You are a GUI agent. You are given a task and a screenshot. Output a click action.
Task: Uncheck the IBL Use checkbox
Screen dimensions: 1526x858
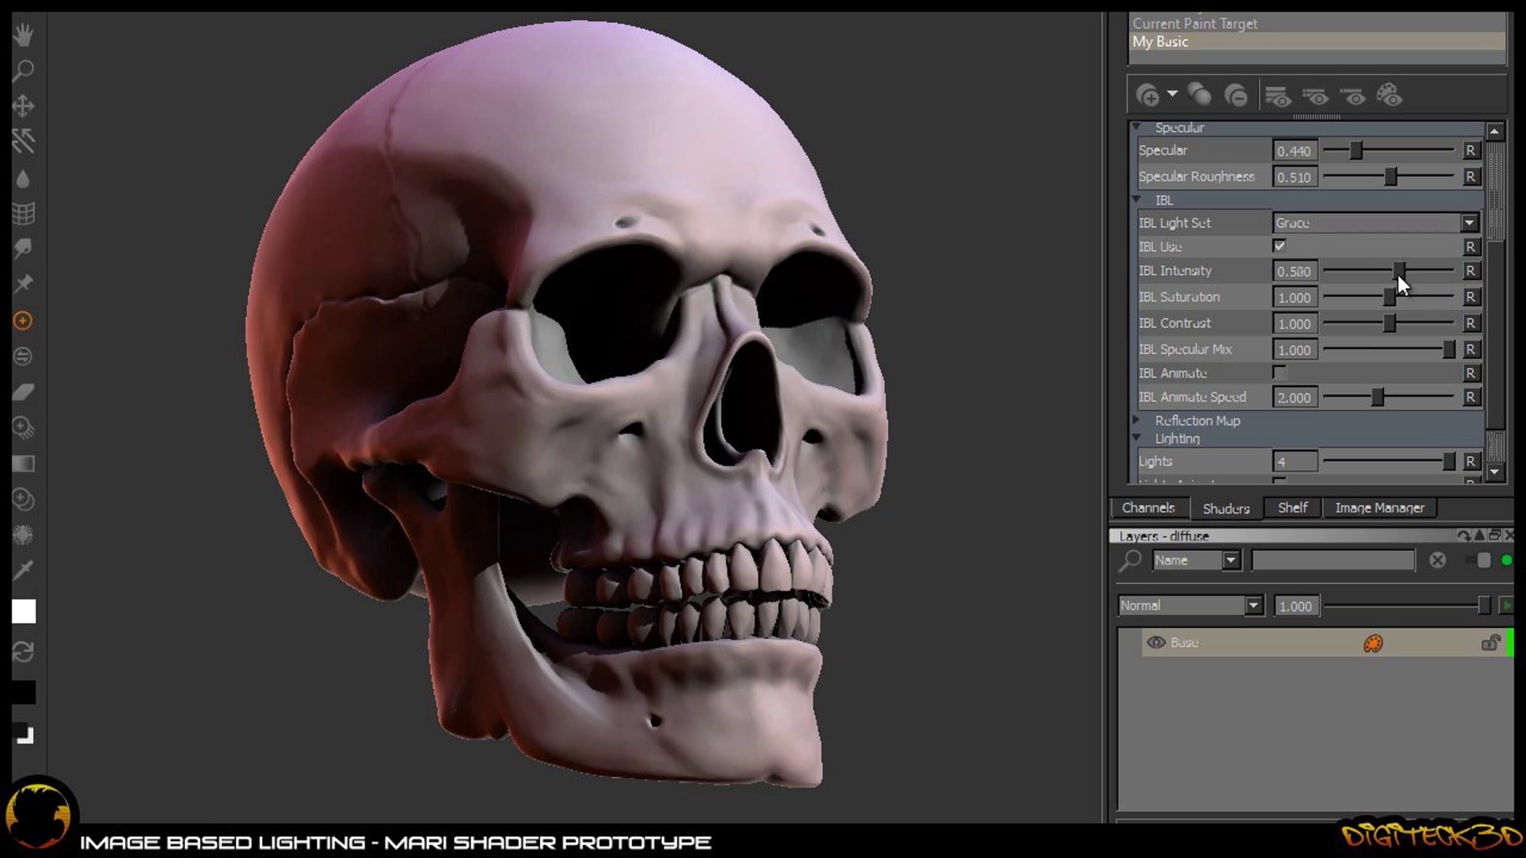pyautogui.click(x=1279, y=246)
